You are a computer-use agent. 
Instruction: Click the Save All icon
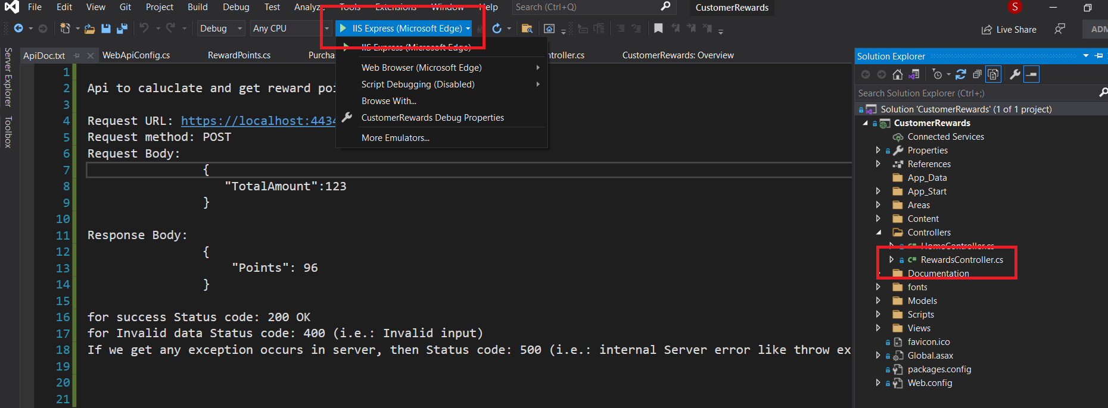coord(122,29)
